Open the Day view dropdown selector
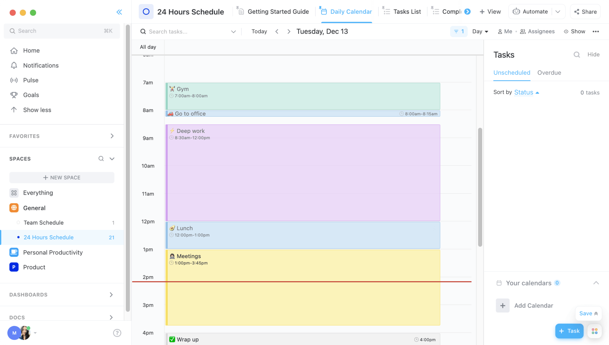 point(480,31)
